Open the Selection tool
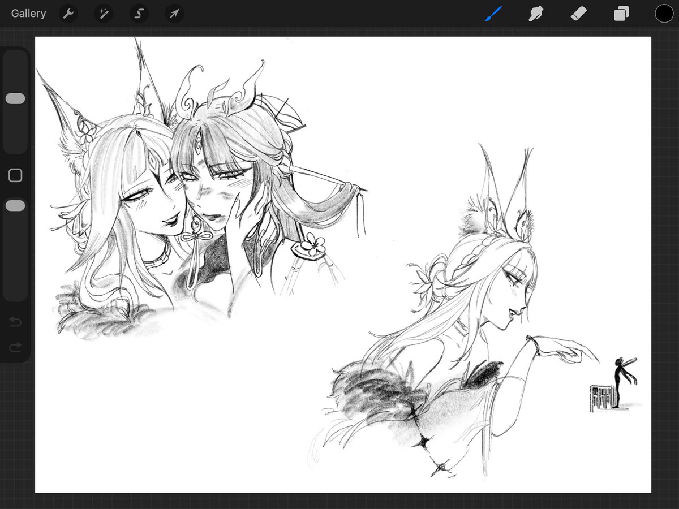The height and width of the screenshot is (509, 679). (139, 14)
